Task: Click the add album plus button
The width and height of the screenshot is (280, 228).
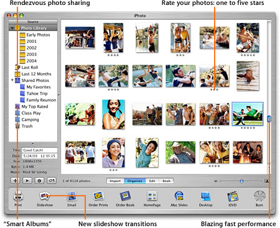Action: [x=15, y=181]
